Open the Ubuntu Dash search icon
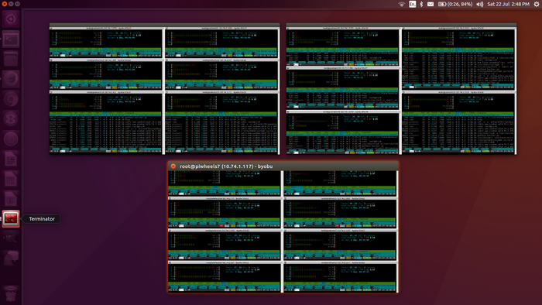This screenshot has height=305, width=542. (11, 19)
